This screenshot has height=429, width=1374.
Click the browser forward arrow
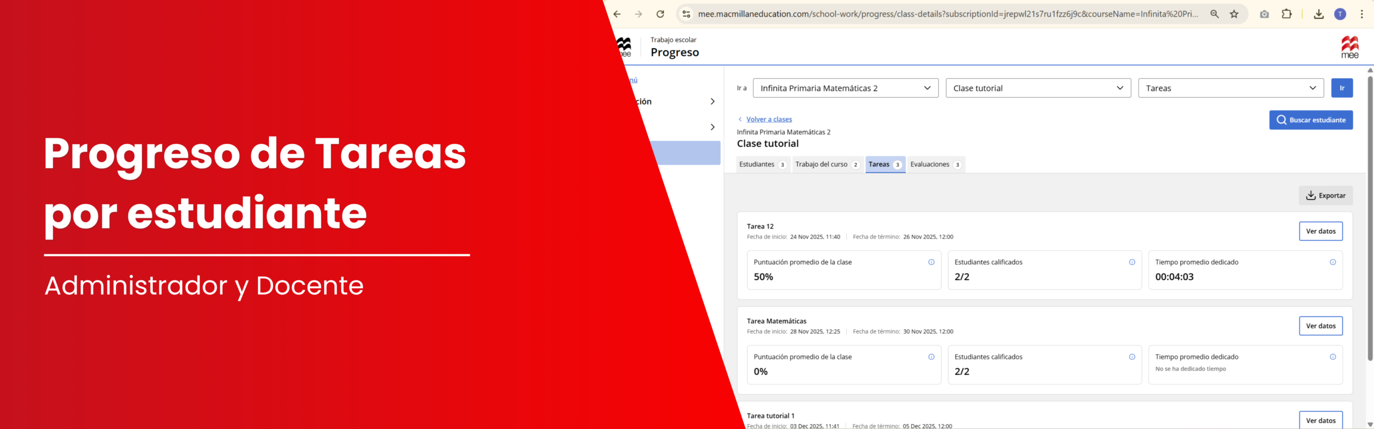tap(639, 14)
